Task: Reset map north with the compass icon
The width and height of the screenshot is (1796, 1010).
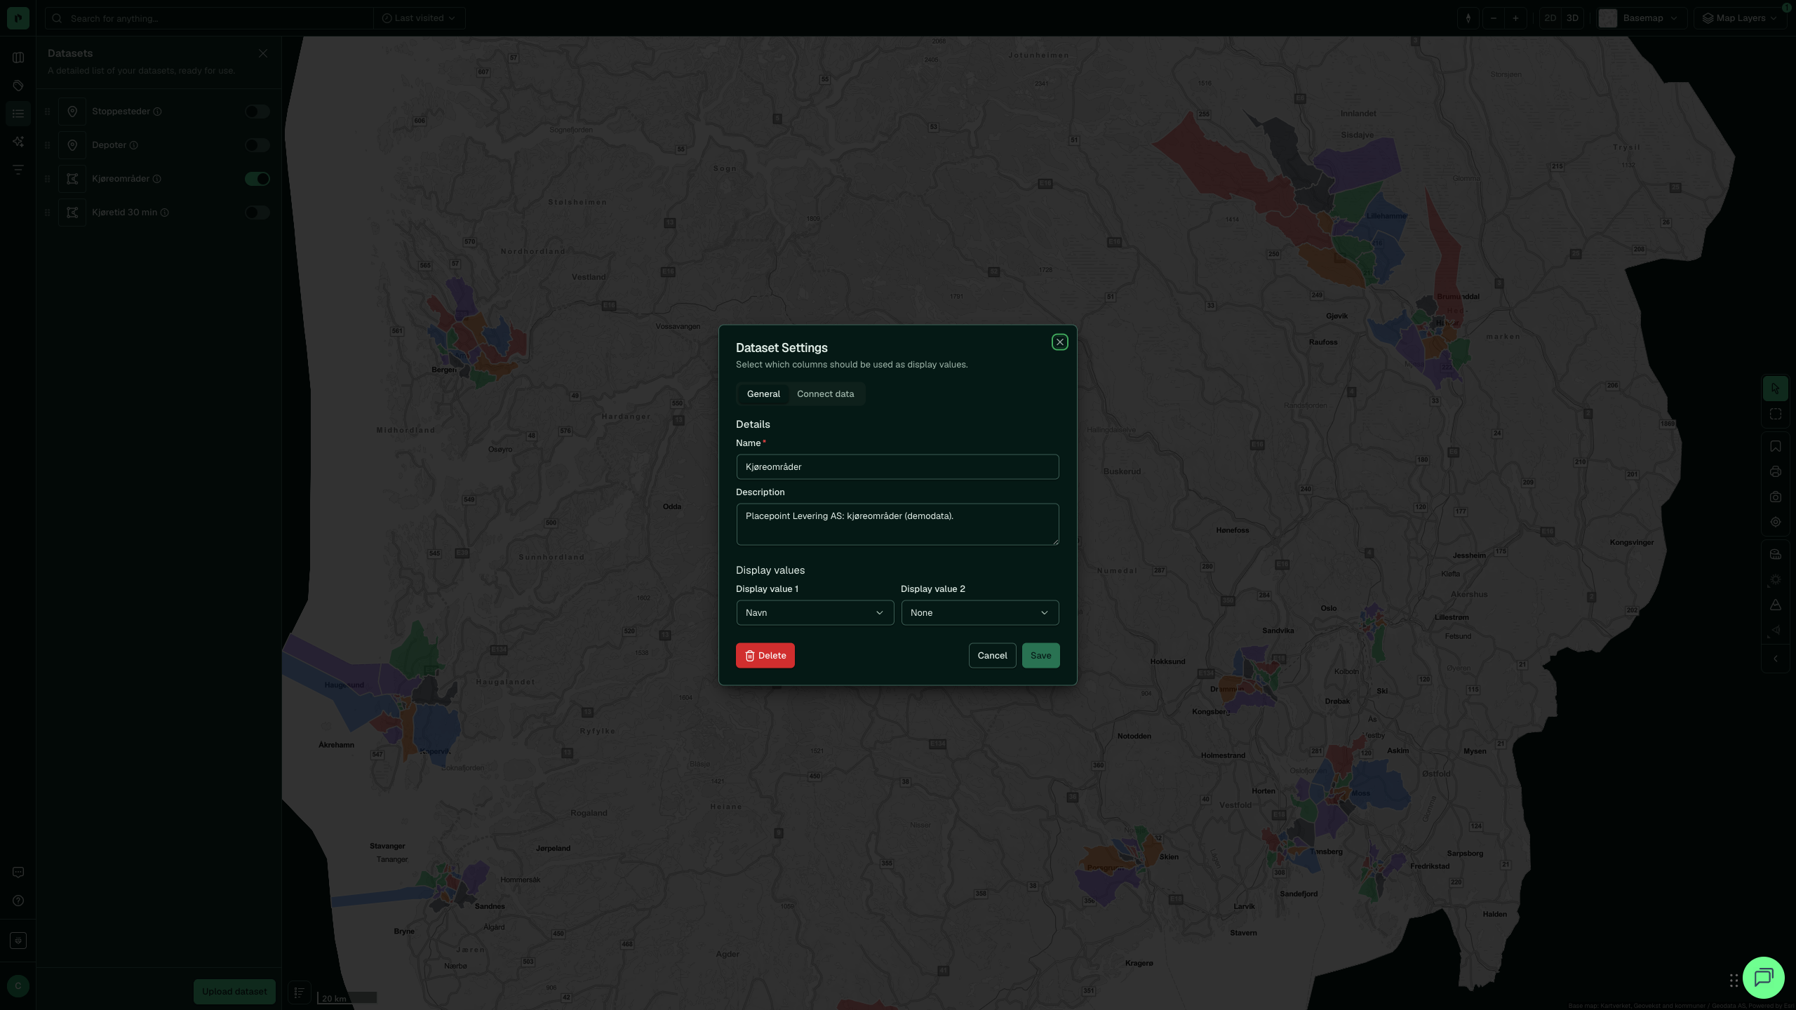Action: 1468,18
